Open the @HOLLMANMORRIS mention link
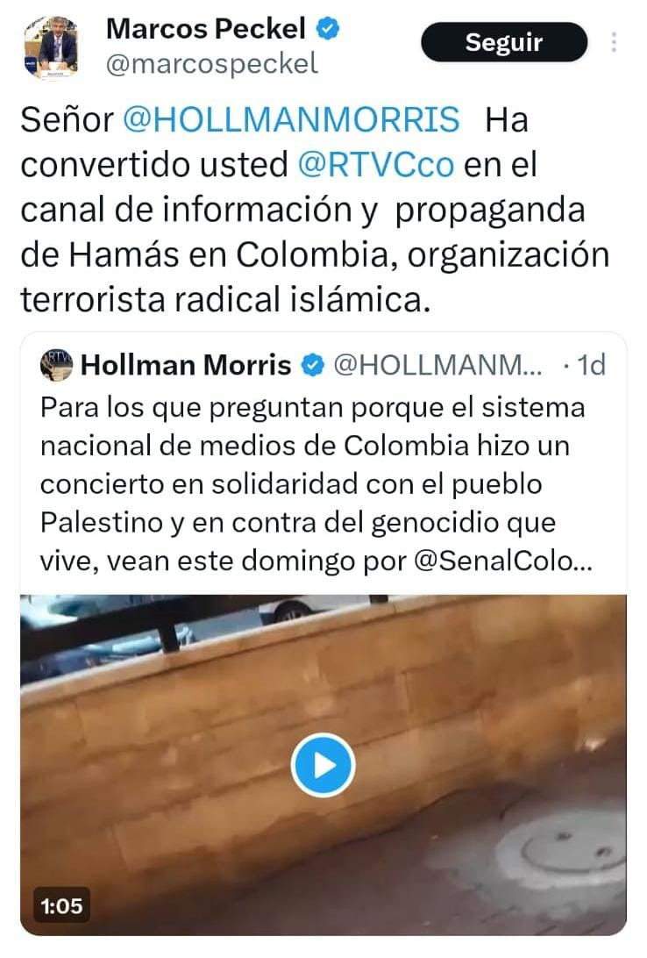Image resolution: width=647 pixels, height=958 pixels. (291, 119)
